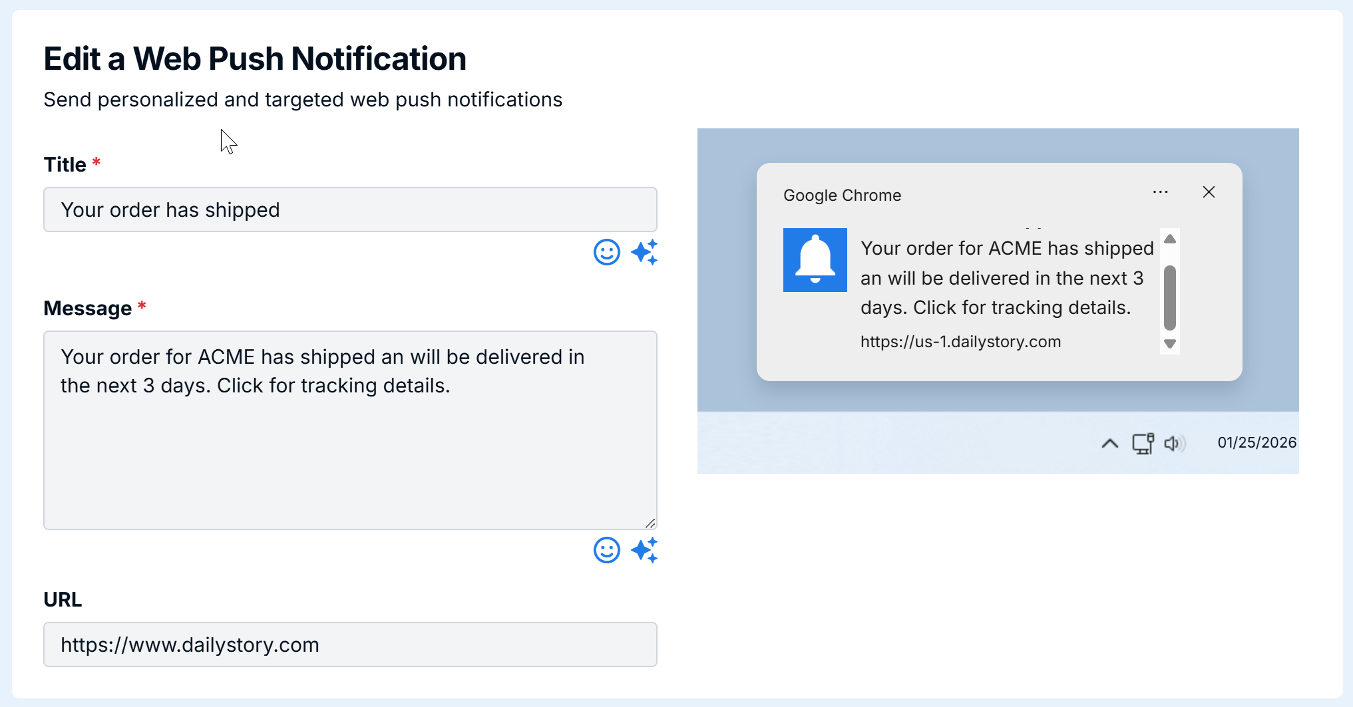Open emoji picker for the Message field
This screenshot has height=707, width=1353.
[x=606, y=551]
